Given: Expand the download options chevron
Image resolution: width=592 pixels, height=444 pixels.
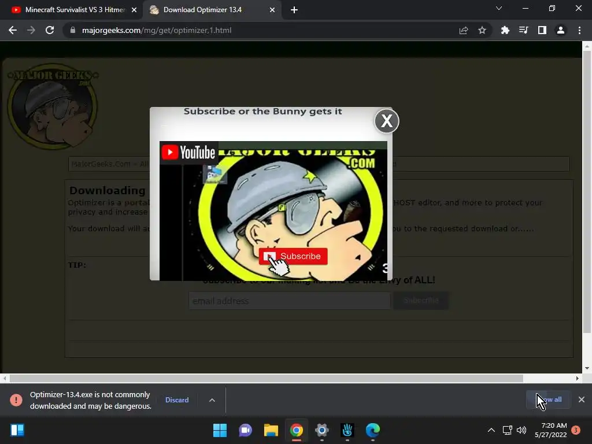Looking at the screenshot, I should (x=212, y=400).
